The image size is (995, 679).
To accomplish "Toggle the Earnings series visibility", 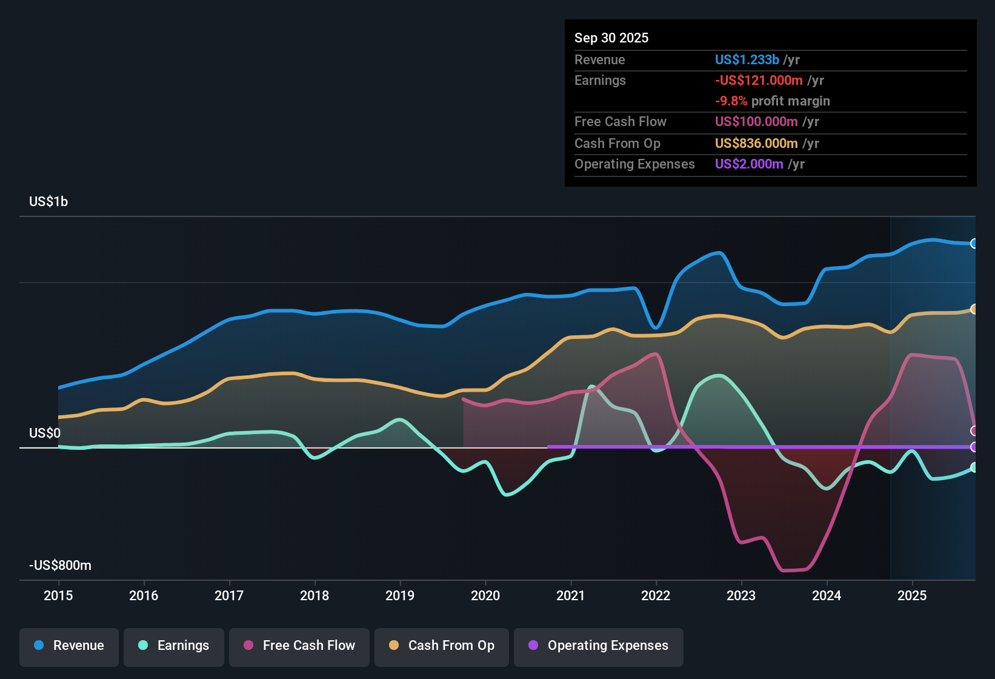I will (x=174, y=646).
